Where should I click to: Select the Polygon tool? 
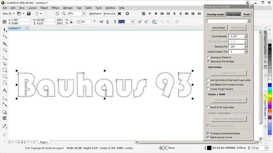click(x=5, y=82)
